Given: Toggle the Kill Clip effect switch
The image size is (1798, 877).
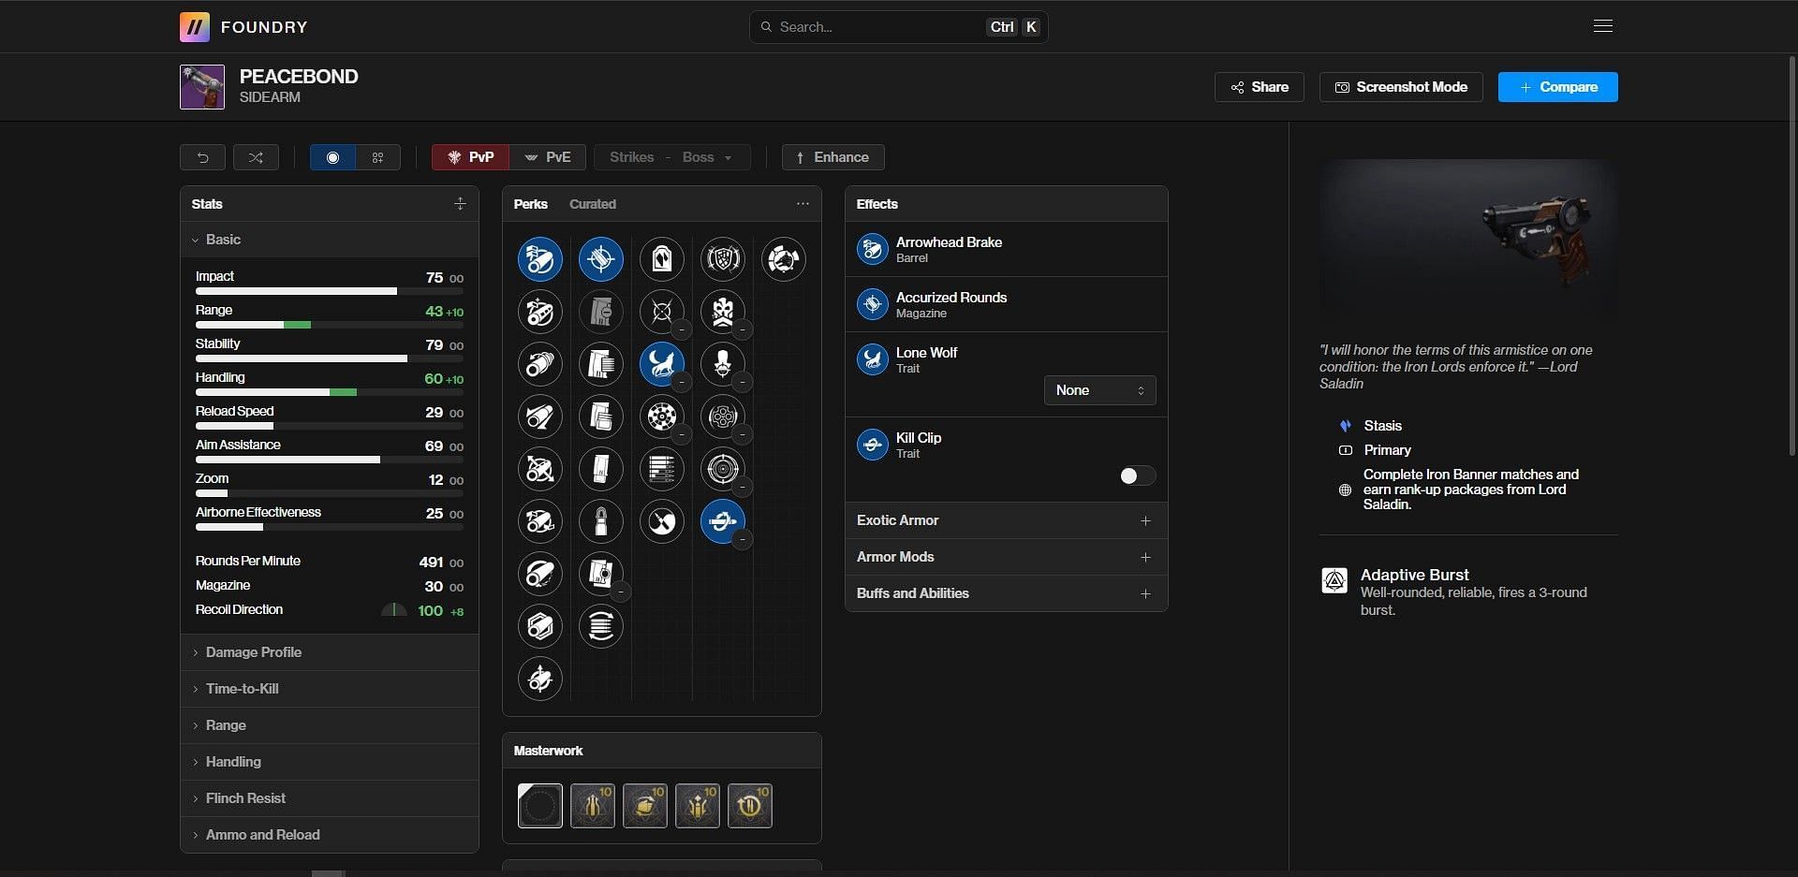Looking at the screenshot, I should (1137, 476).
